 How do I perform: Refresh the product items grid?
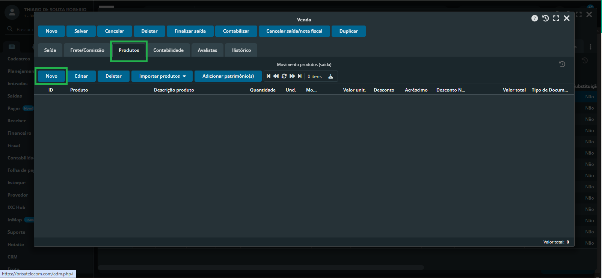click(x=284, y=76)
